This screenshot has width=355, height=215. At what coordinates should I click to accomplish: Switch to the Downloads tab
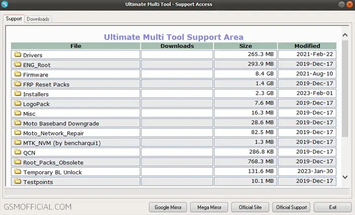click(38, 19)
